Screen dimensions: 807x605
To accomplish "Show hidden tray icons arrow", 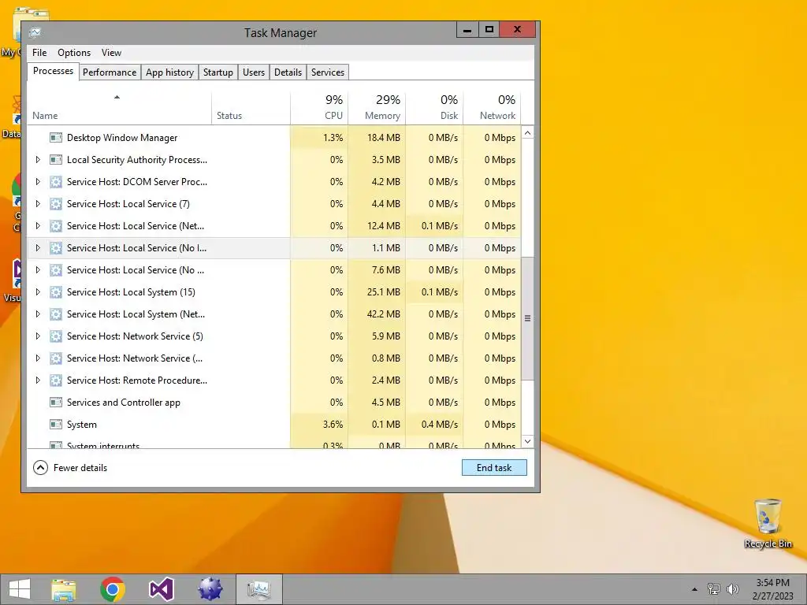I will 695,589.
